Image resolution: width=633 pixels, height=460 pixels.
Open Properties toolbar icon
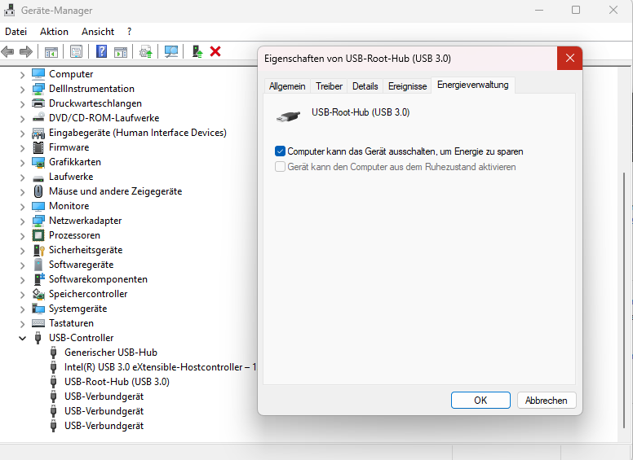pyautogui.click(x=76, y=51)
